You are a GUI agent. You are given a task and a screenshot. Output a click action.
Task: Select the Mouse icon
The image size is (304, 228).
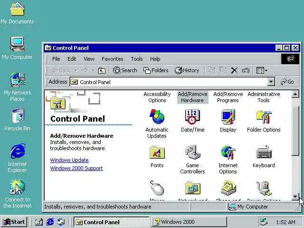pos(157,188)
